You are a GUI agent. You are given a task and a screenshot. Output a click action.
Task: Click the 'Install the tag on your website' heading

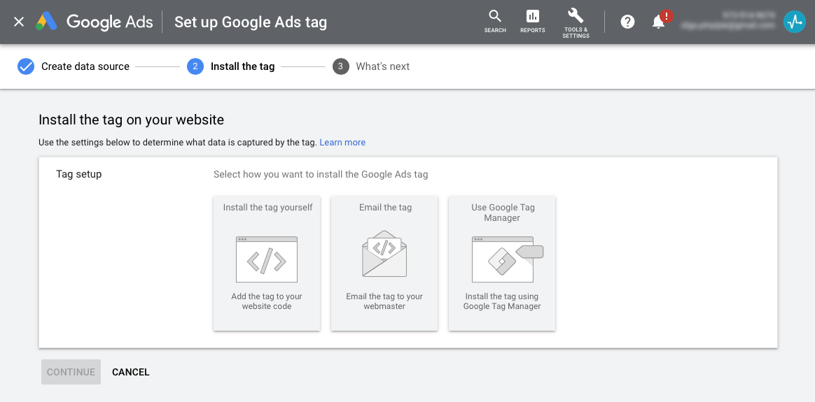[x=132, y=120]
